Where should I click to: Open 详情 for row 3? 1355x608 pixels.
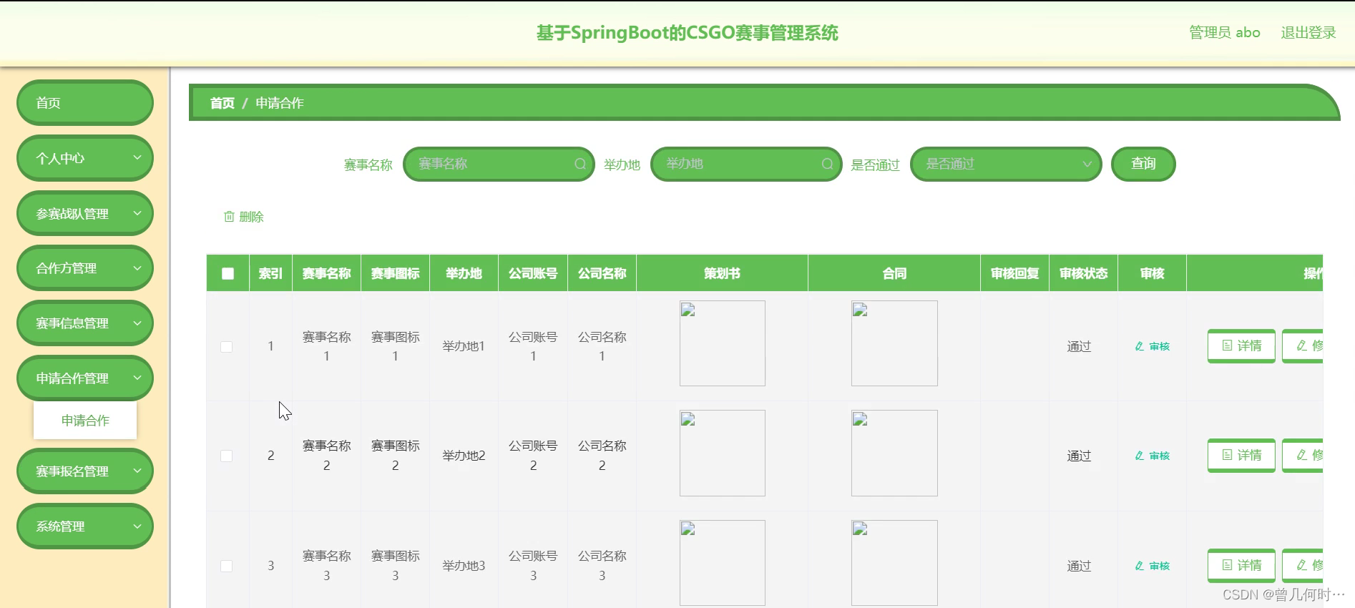pyautogui.click(x=1241, y=566)
